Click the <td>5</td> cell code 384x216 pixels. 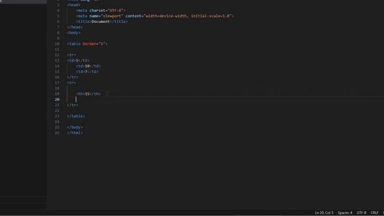click(x=78, y=61)
